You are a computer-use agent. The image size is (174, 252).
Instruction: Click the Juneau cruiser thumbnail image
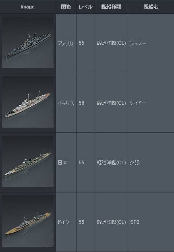coord(28,42)
